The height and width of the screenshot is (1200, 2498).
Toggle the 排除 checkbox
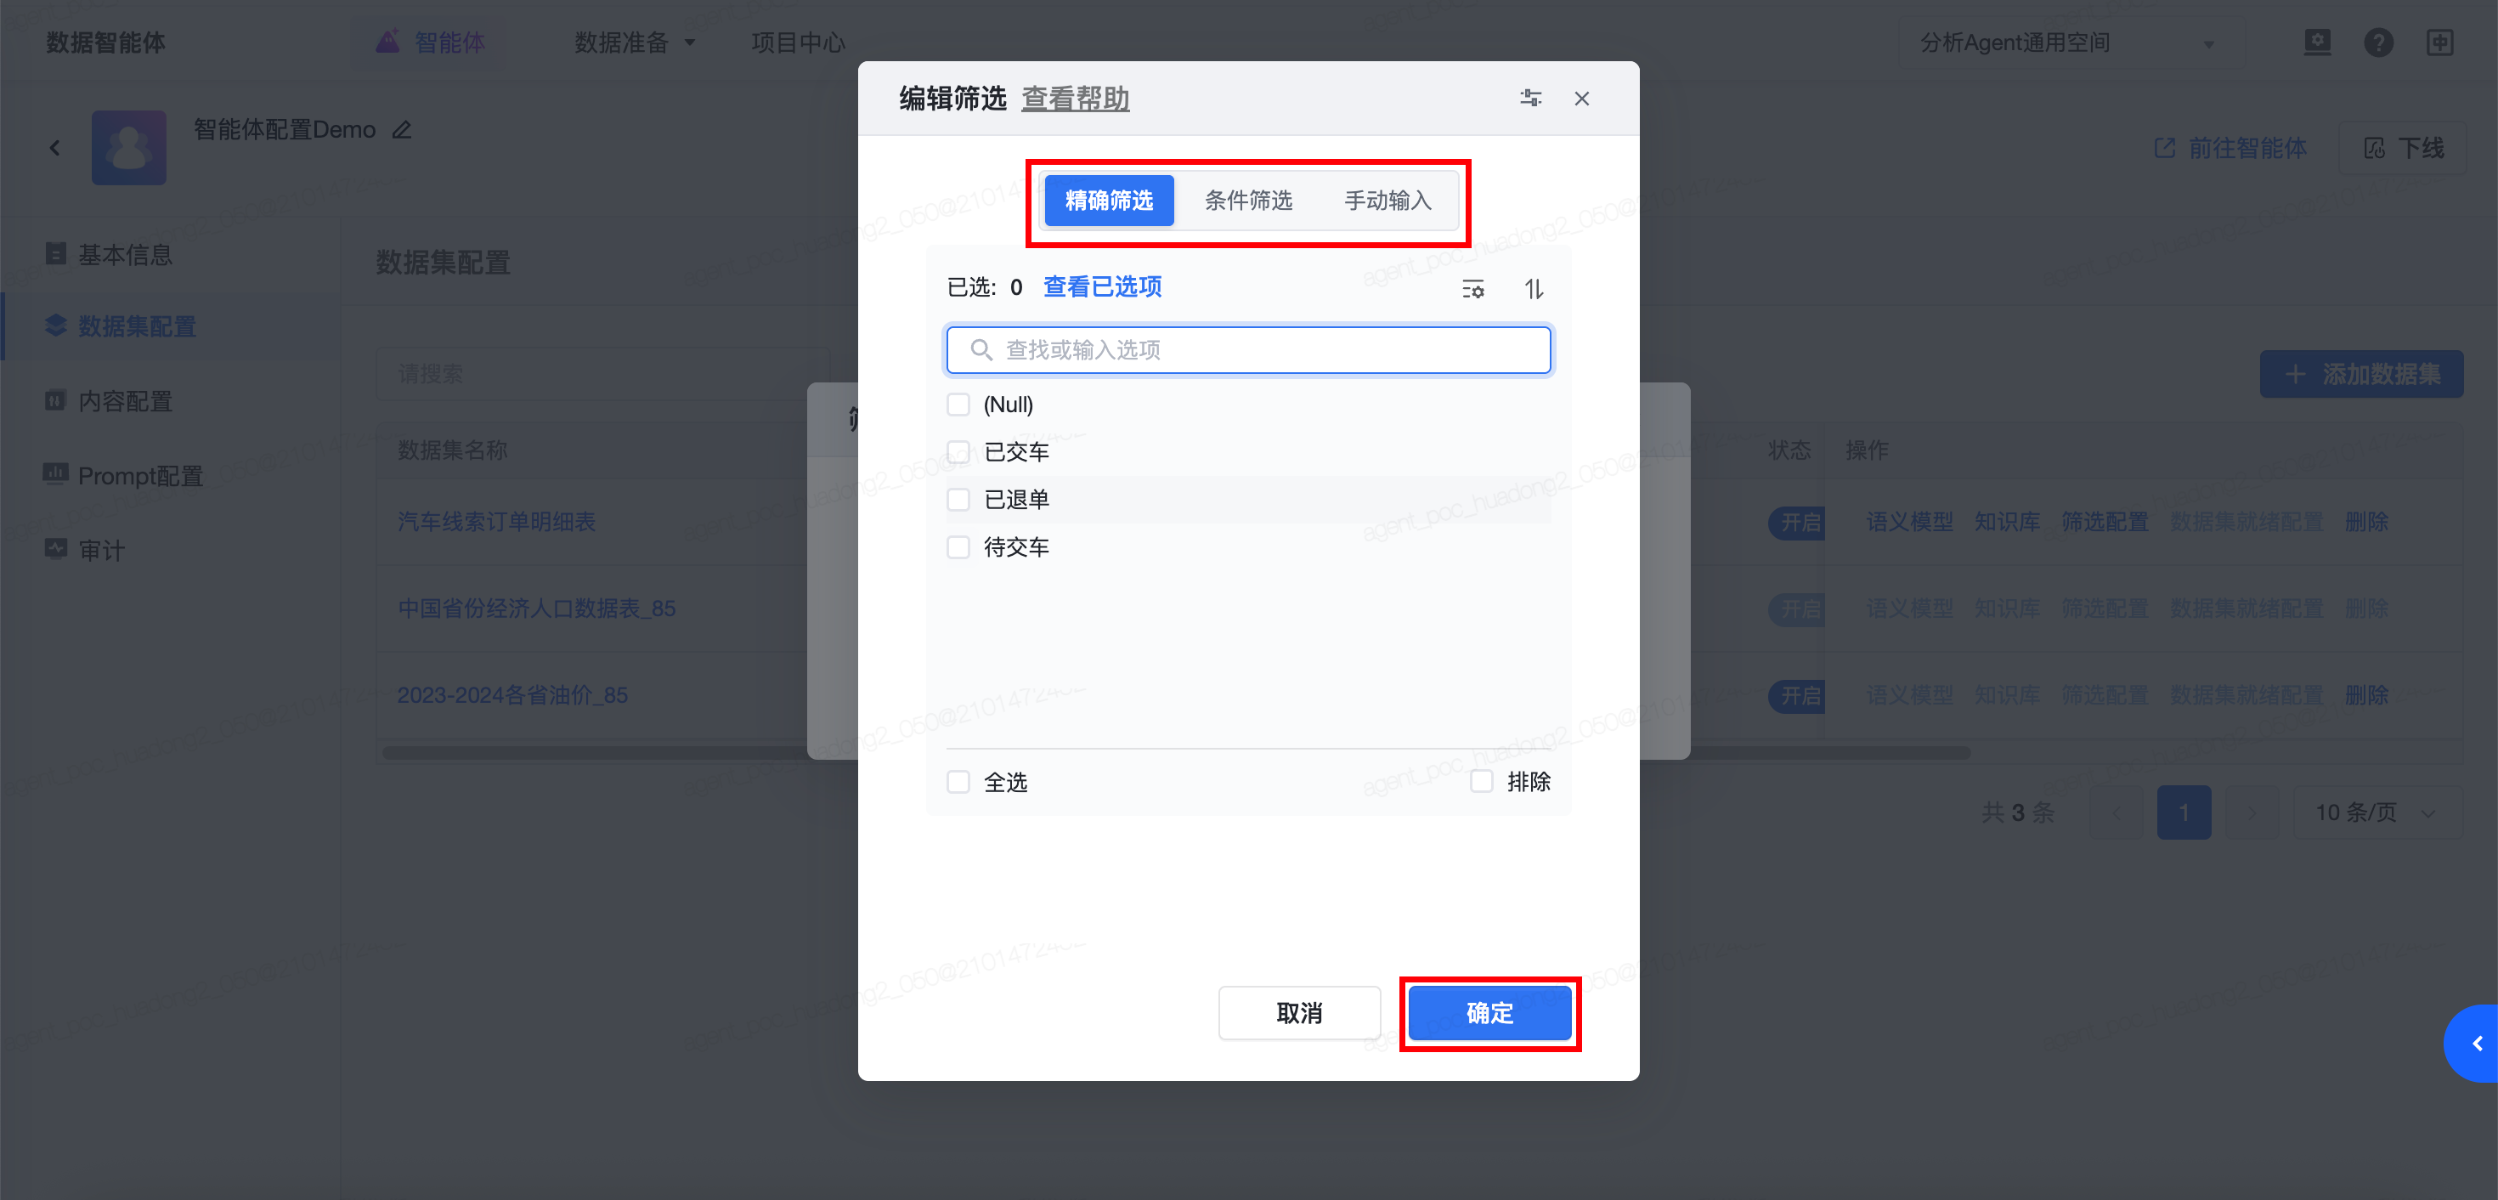pos(1482,781)
